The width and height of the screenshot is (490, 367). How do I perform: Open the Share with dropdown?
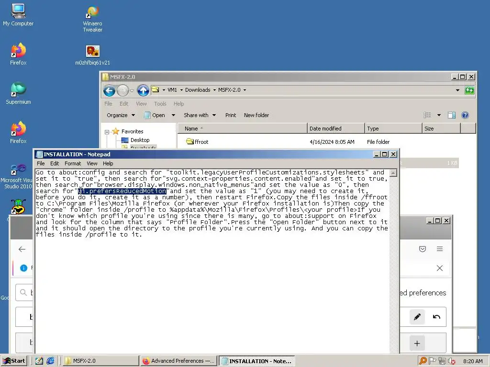[200, 115]
